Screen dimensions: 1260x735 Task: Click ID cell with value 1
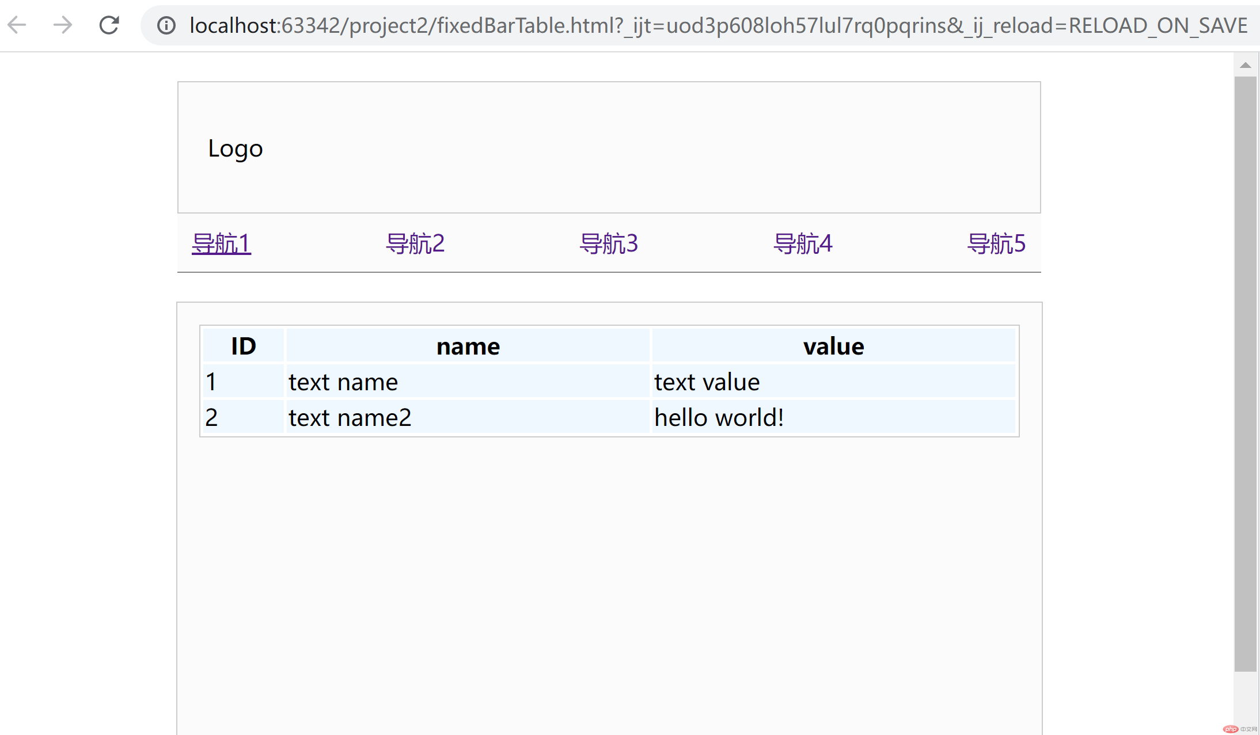tap(244, 382)
